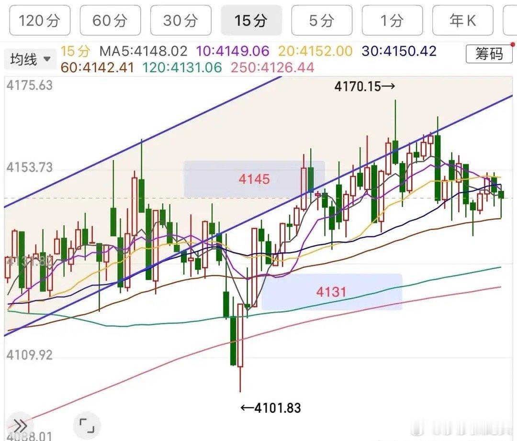Click the 4145 resistance zone label
This screenshot has height=441, width=517.
click(254, 179)
